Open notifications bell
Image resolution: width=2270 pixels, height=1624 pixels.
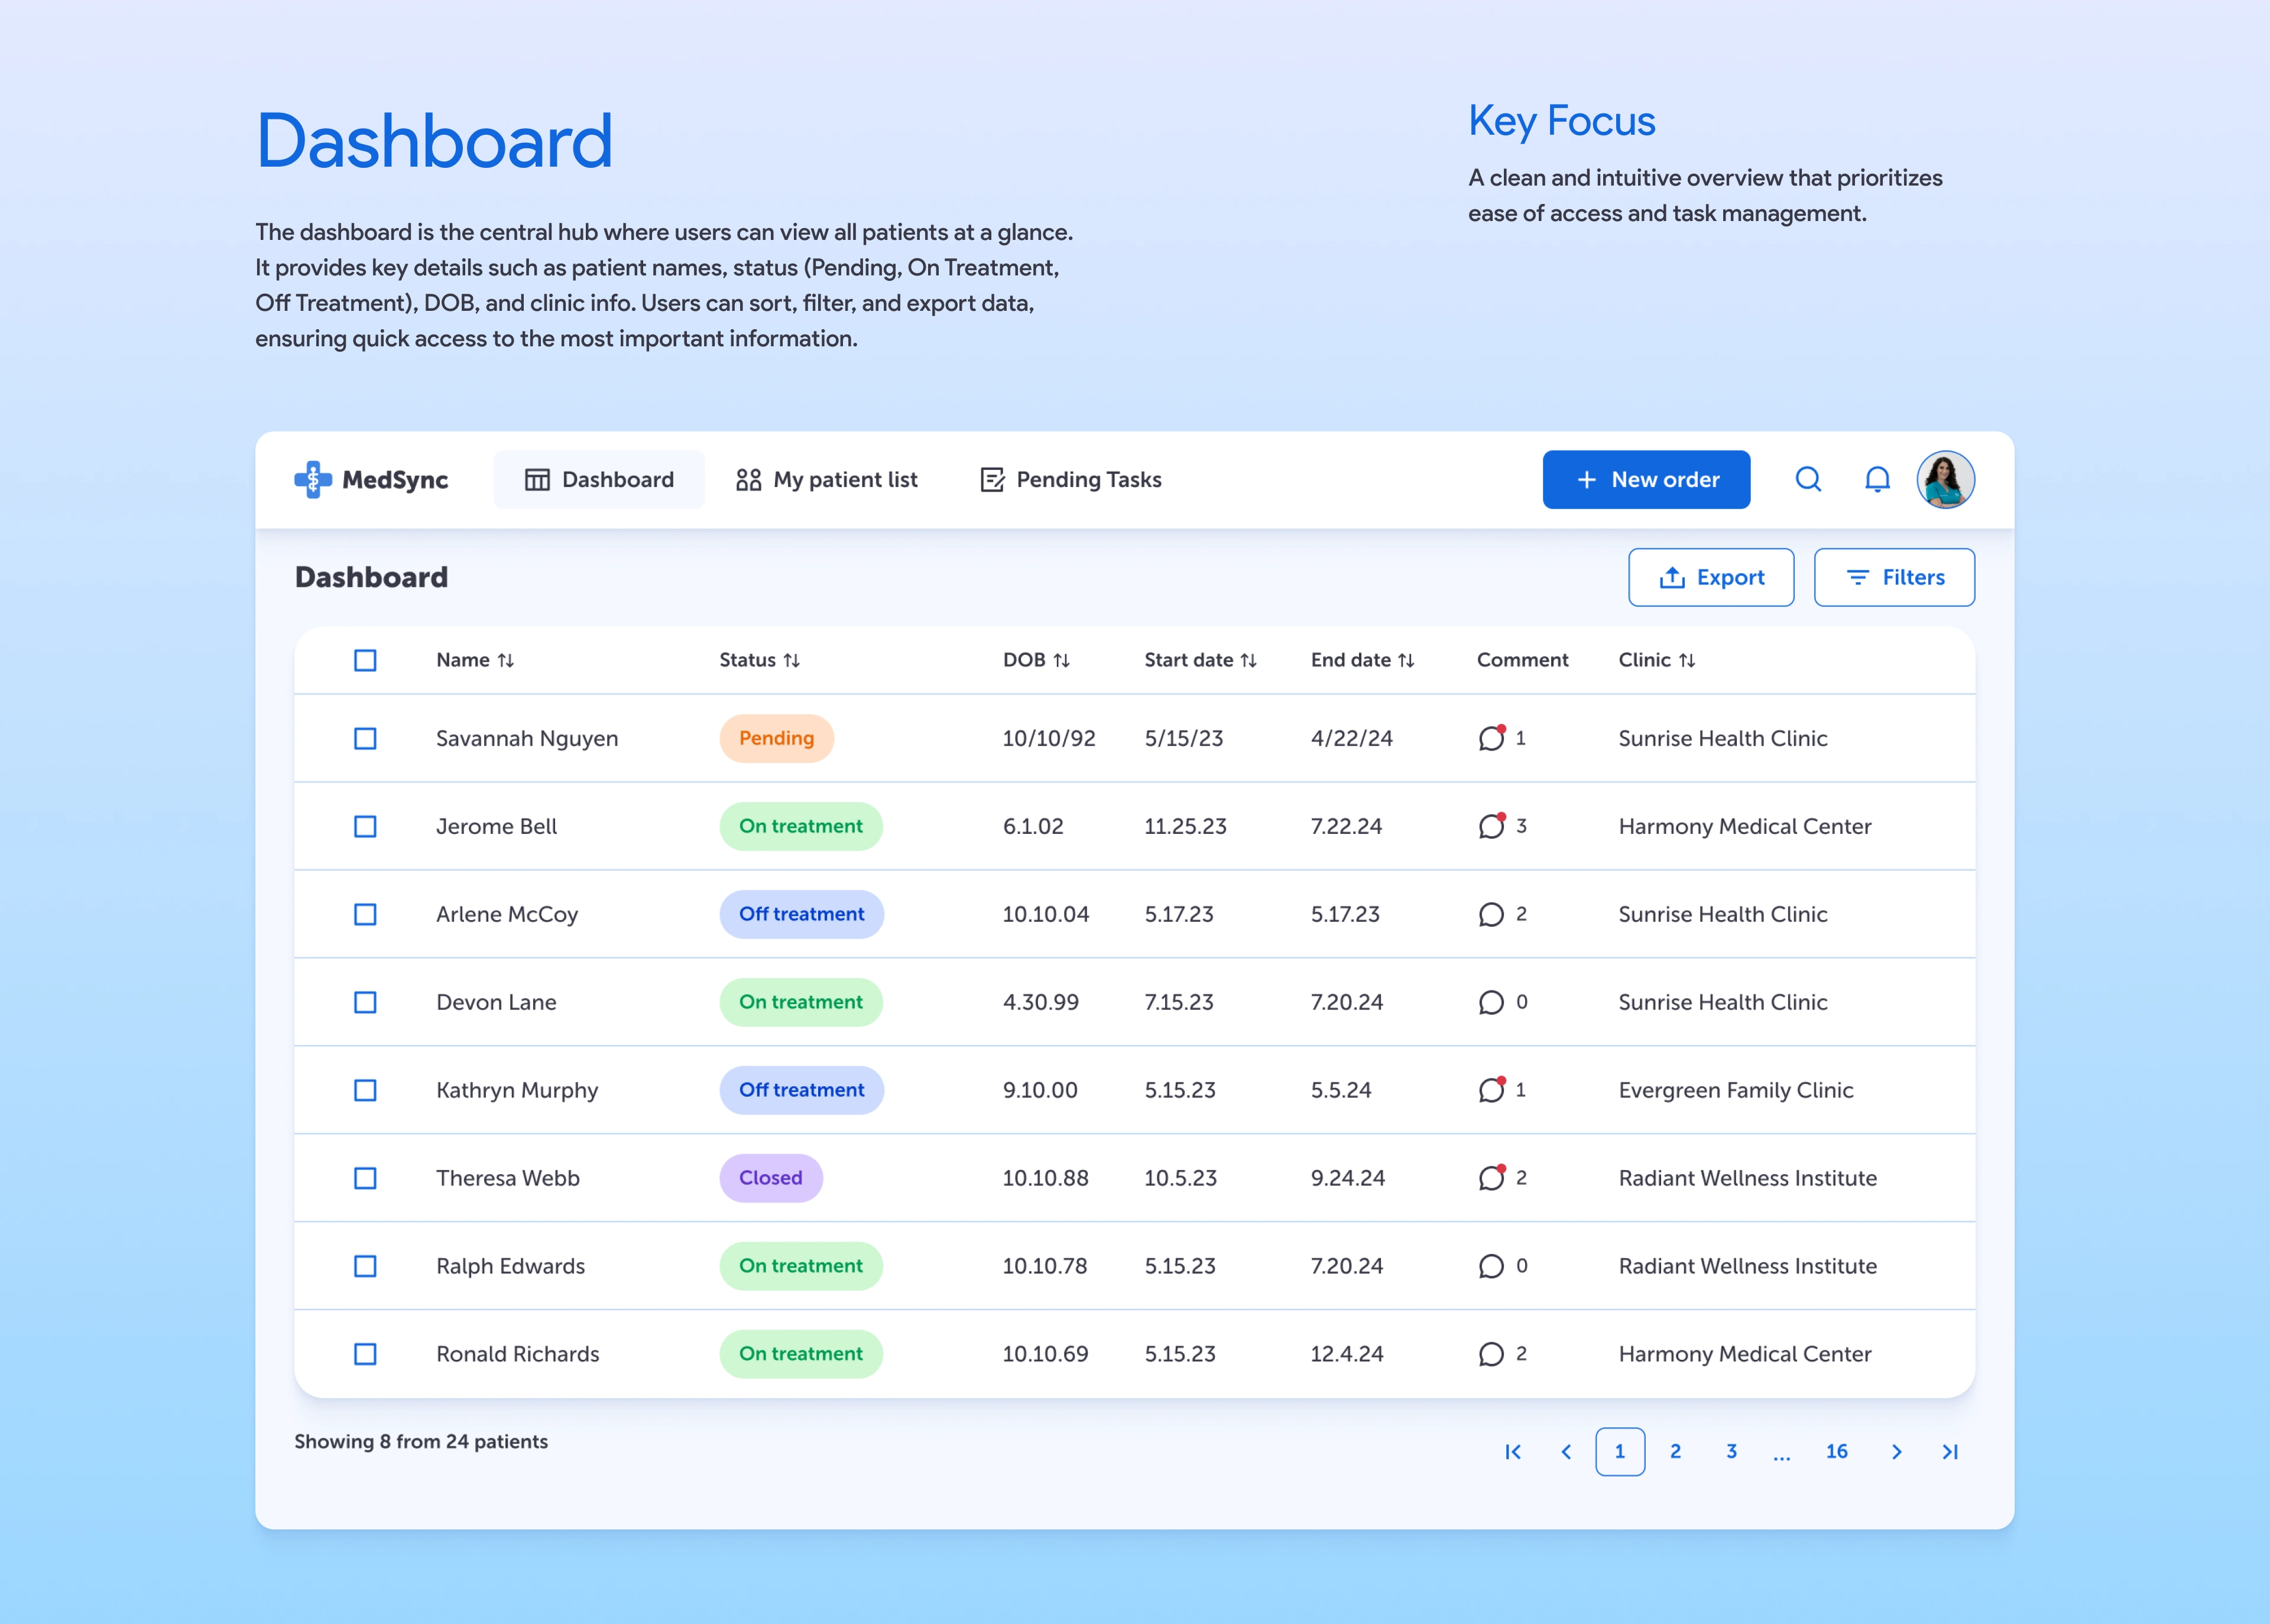tap(1877, 480)
